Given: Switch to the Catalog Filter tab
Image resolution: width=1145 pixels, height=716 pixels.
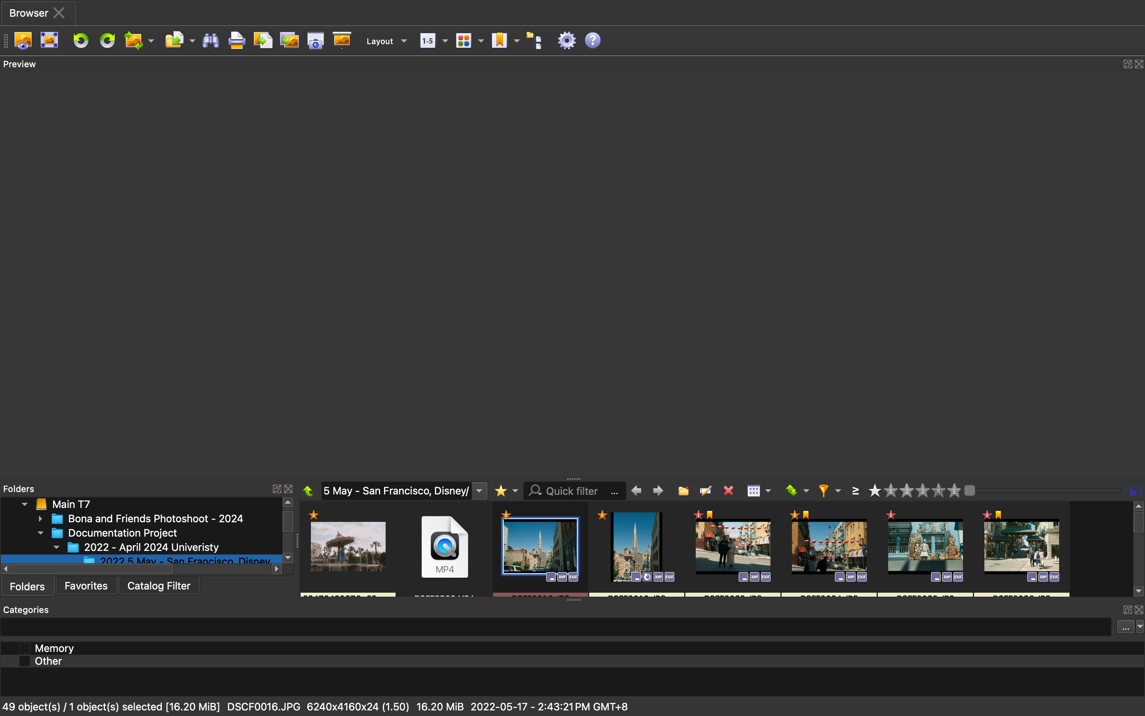Looking at the screenshot, I should click(159, 586).
